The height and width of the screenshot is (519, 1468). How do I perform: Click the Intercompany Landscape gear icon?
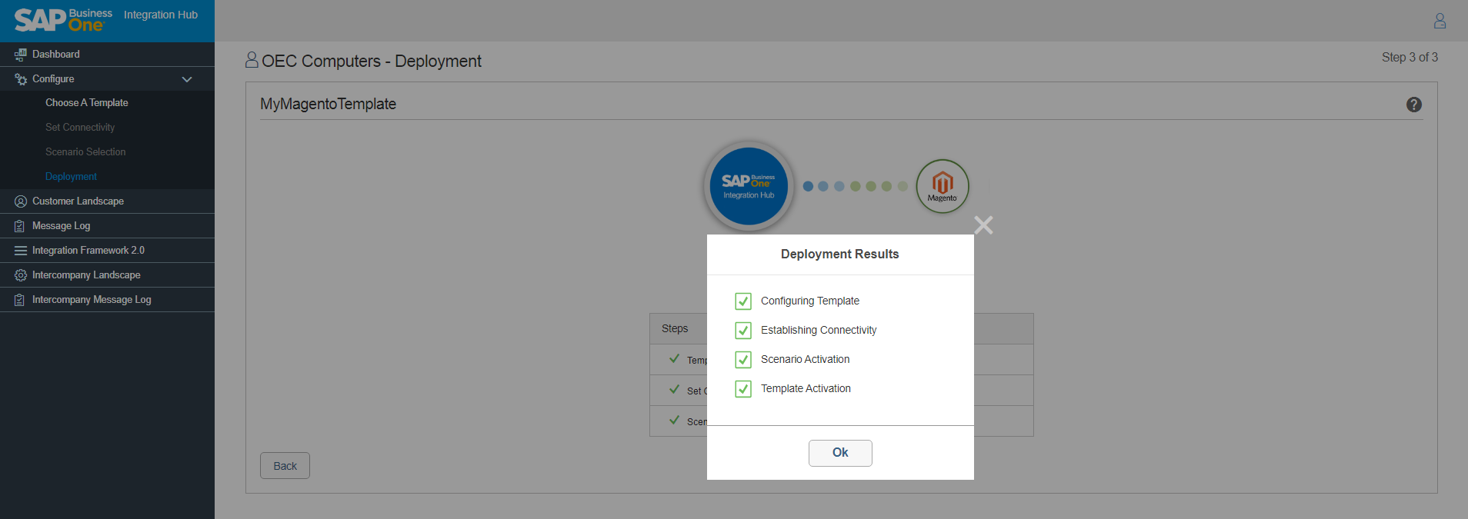point(20,275)
